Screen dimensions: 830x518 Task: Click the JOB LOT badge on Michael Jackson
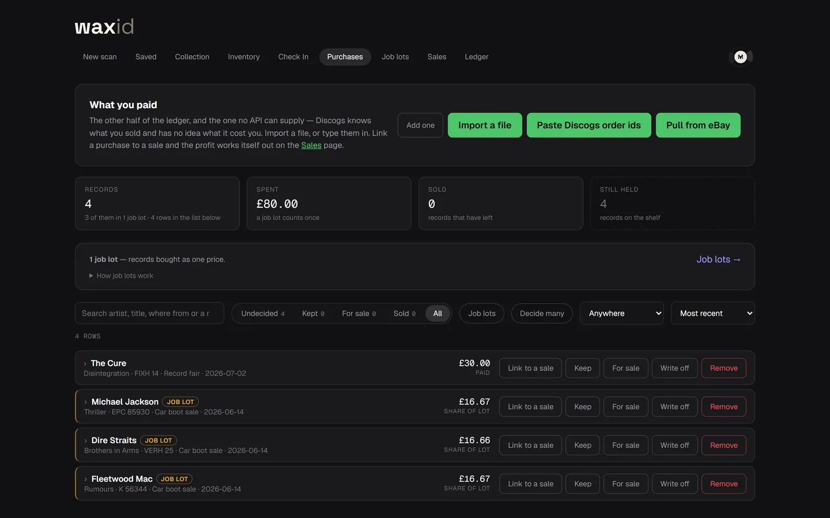tap(180, 402)
